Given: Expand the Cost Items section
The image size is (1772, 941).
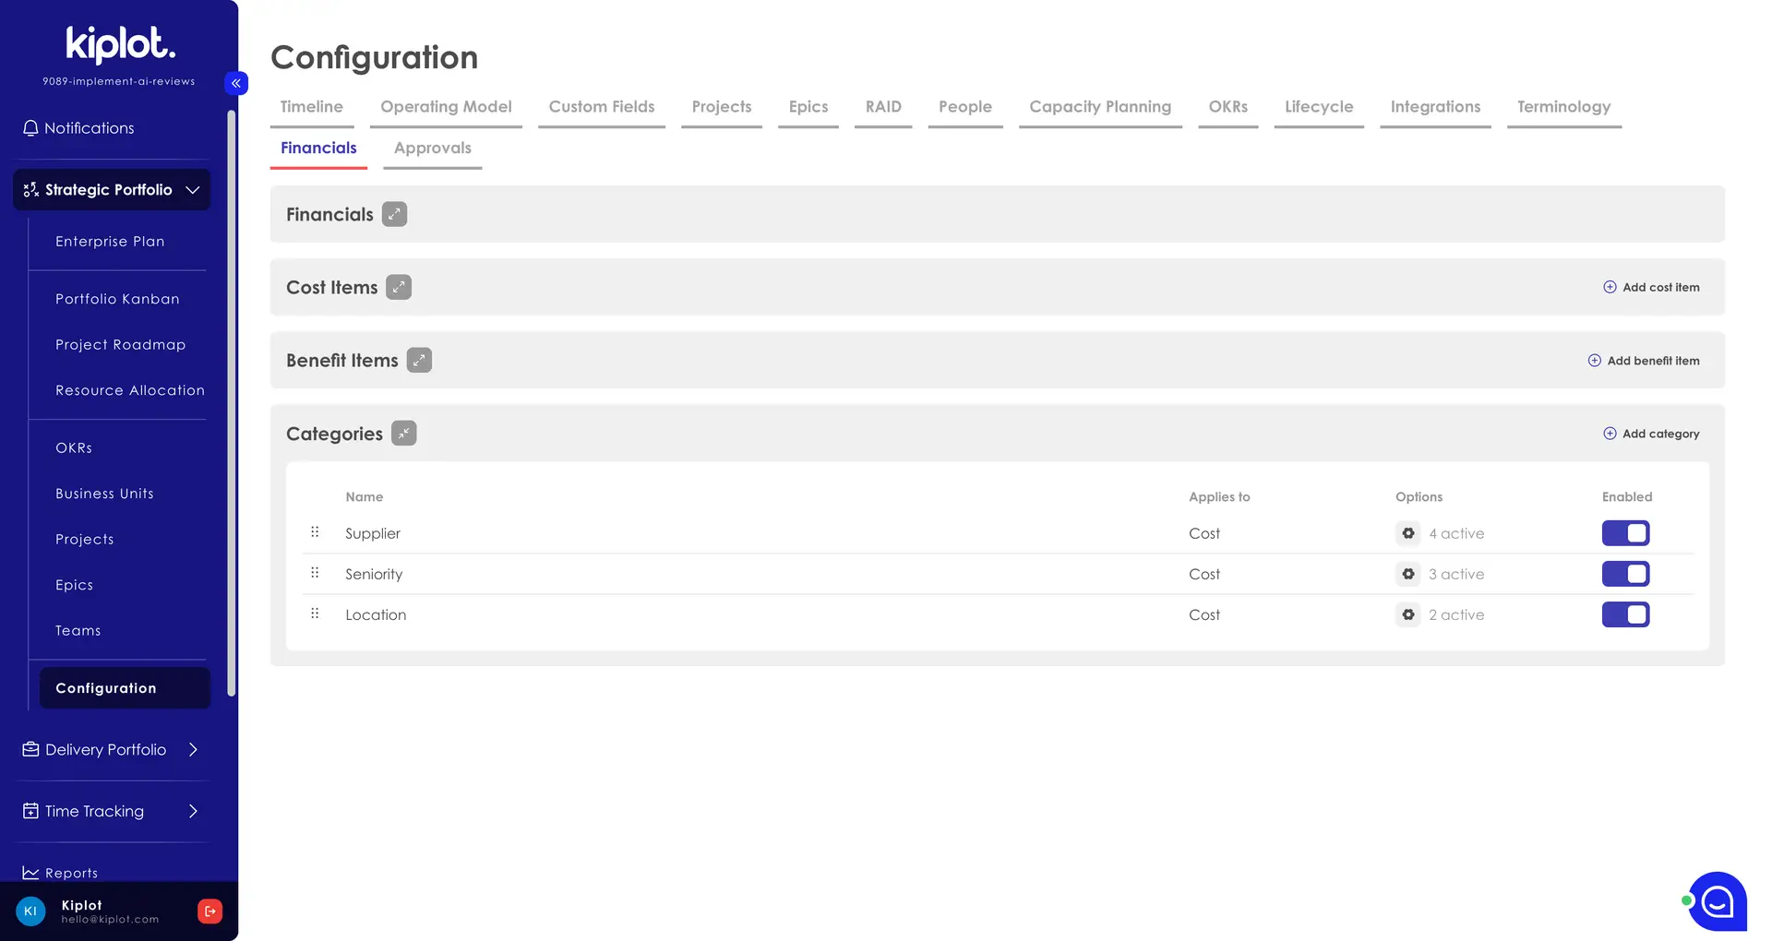Looking at the screenshot, I should [x=399, y=287].
